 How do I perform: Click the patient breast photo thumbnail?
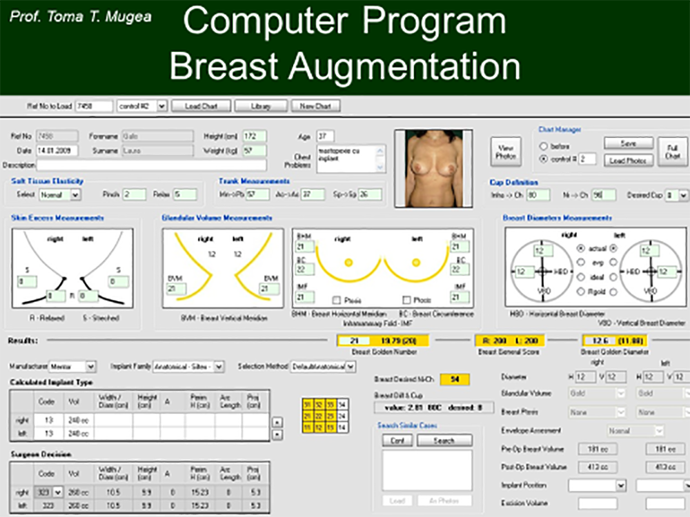[433, 168]
